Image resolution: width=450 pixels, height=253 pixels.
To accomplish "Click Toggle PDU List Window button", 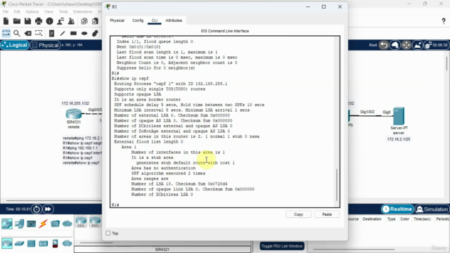I will point(282,246).
